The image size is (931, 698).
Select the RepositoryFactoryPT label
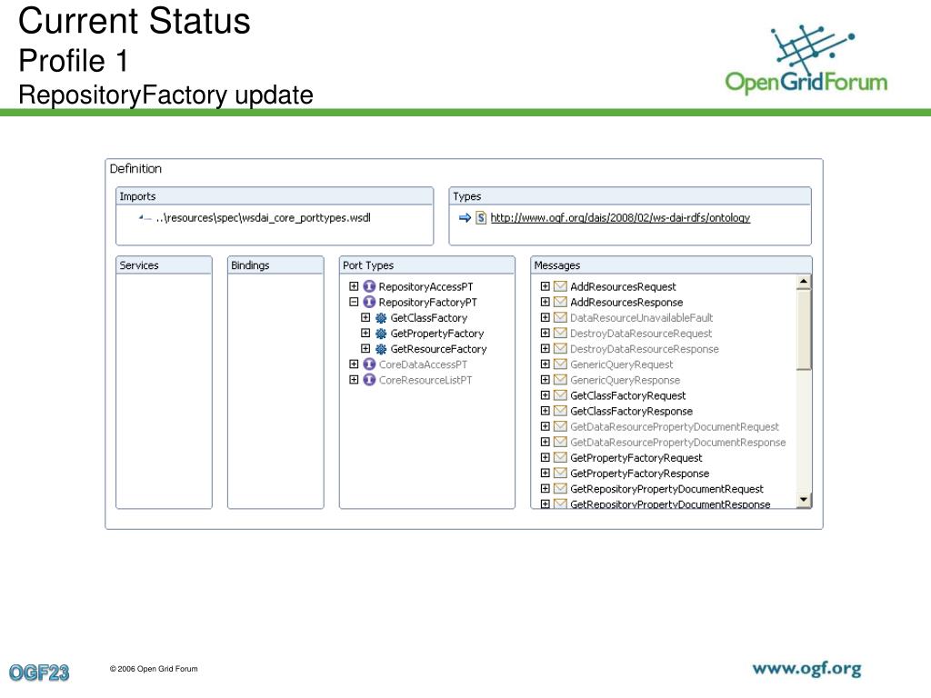coord(427,302)
